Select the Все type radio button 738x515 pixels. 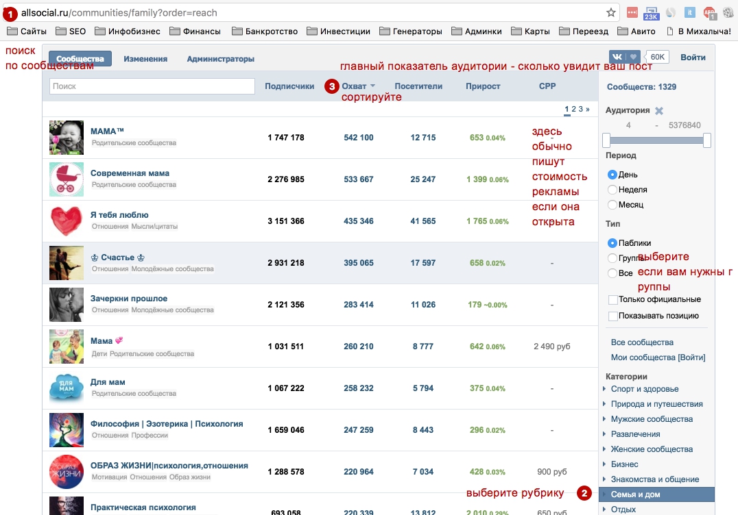(612, 273)
